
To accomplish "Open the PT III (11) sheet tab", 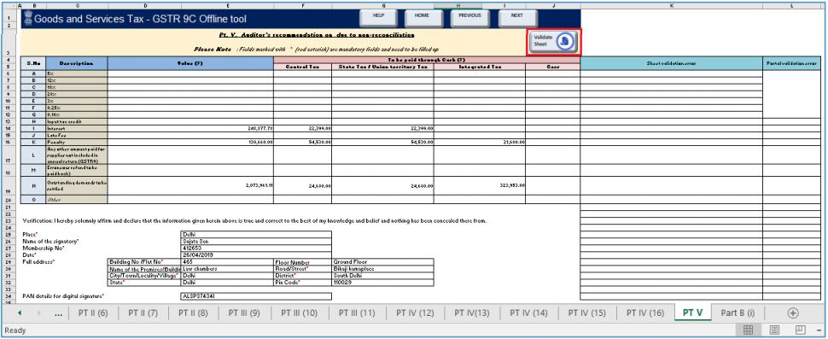I will [x=357, y=313].
